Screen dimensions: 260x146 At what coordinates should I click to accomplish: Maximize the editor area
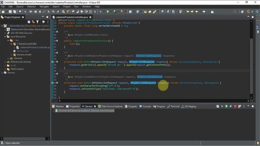(x=253, y=17)
